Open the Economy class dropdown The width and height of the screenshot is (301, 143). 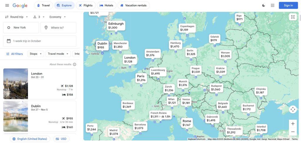tap(58, 17)
